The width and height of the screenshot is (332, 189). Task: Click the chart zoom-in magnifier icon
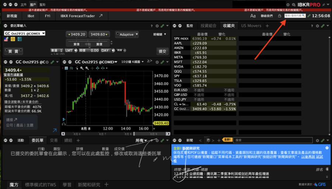click(82, 68)
